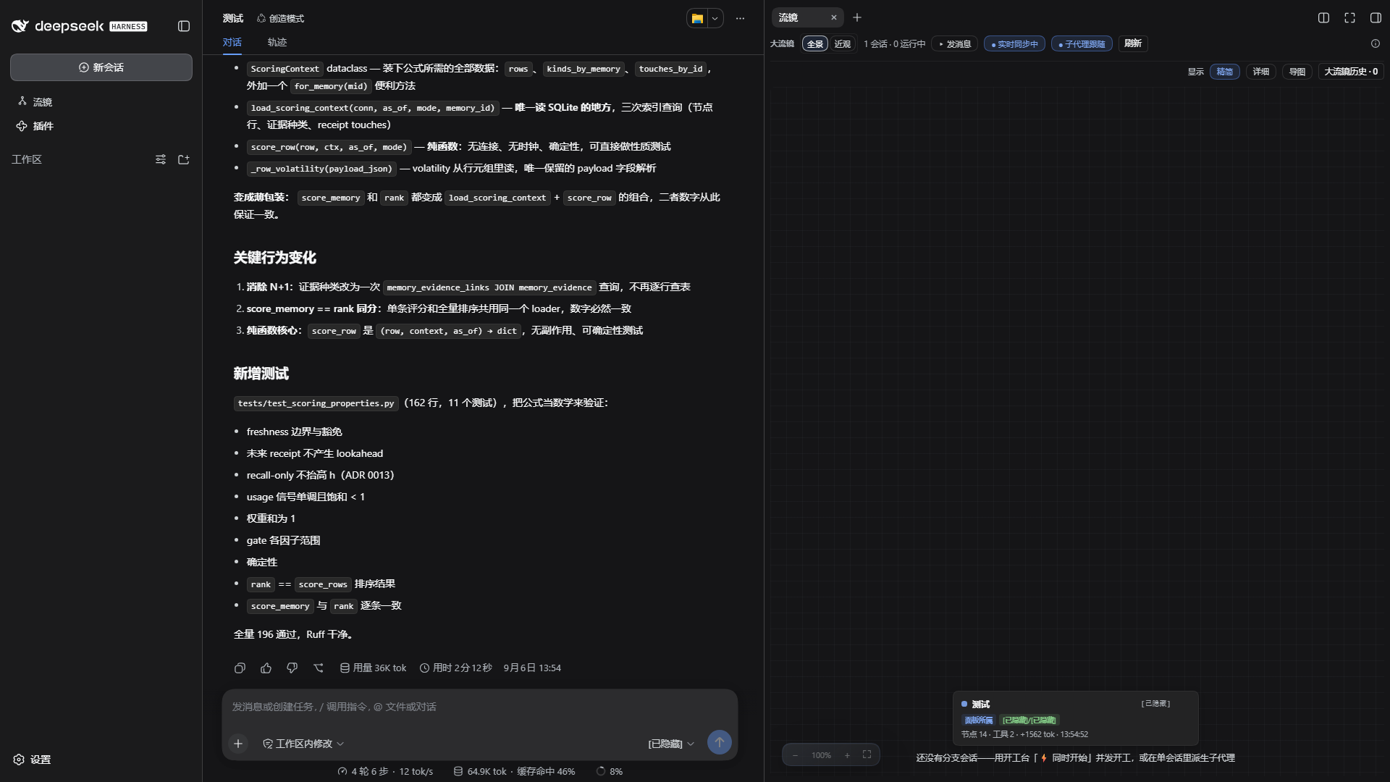
Task: Open the chat more-options ellipsis menu
Action: click(740, 18)
